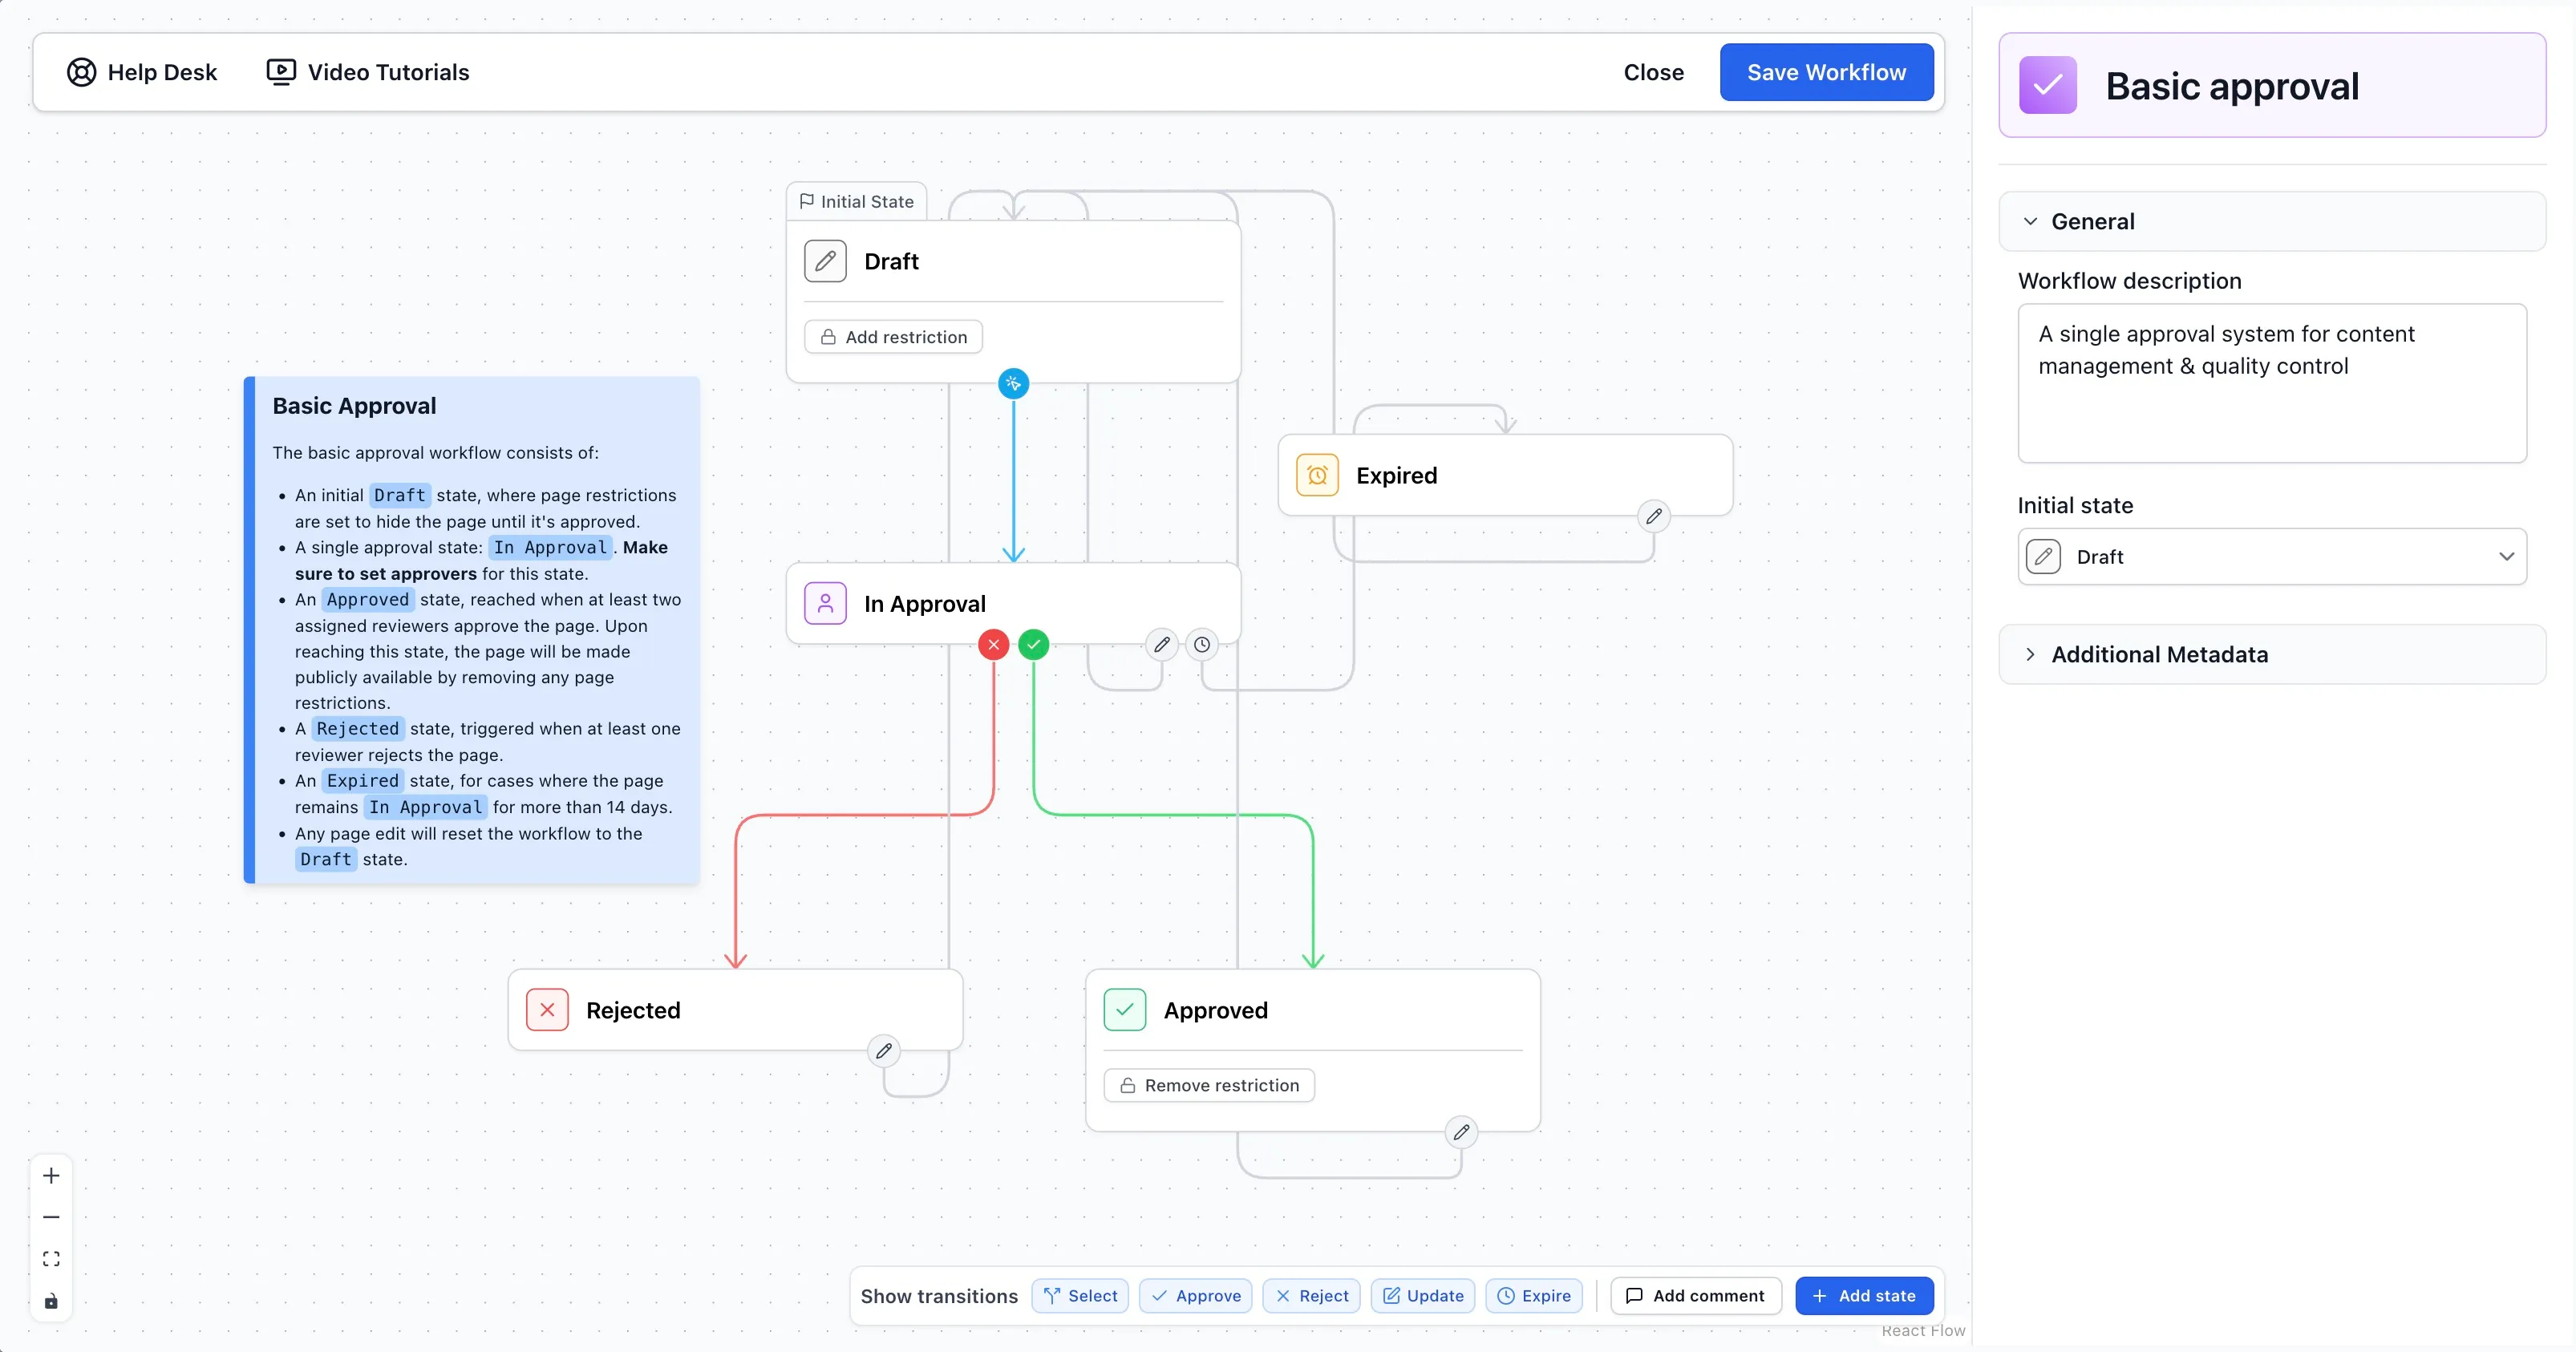Click the blue select transition handle under Draft

click(1013, 383)
